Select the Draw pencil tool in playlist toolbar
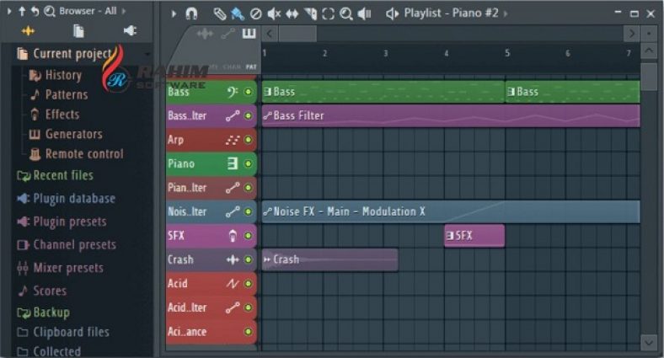Viewport: 664px width, 358px height. point(219,14)
